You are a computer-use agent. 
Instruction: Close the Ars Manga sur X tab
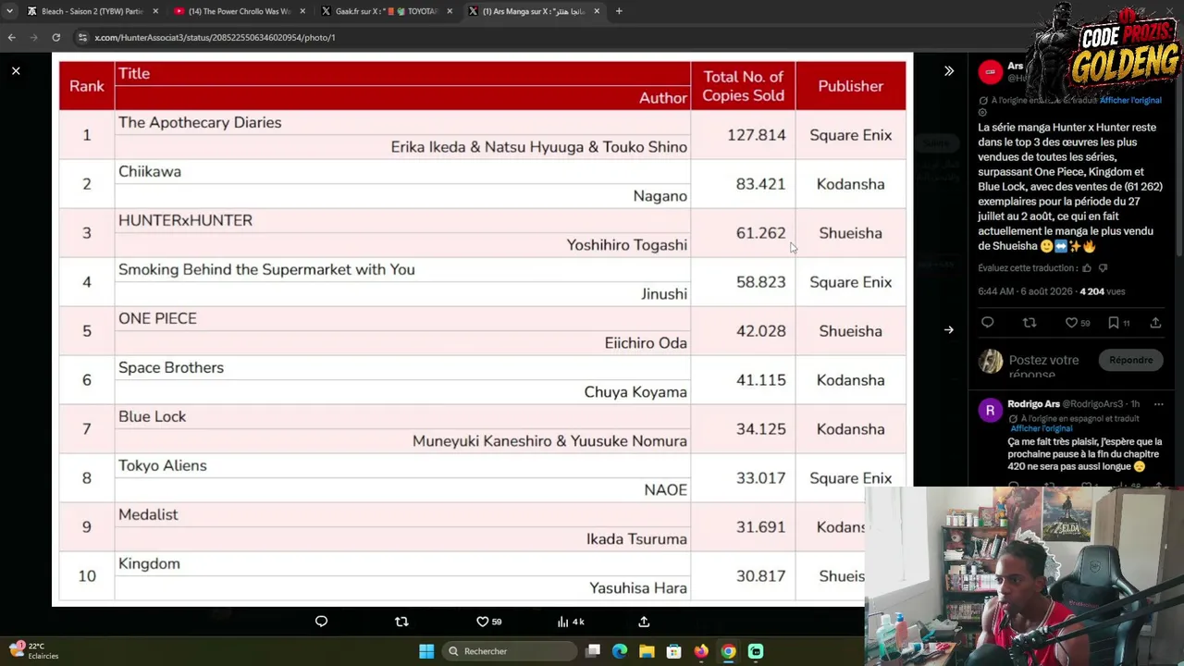tap(597, 11)
